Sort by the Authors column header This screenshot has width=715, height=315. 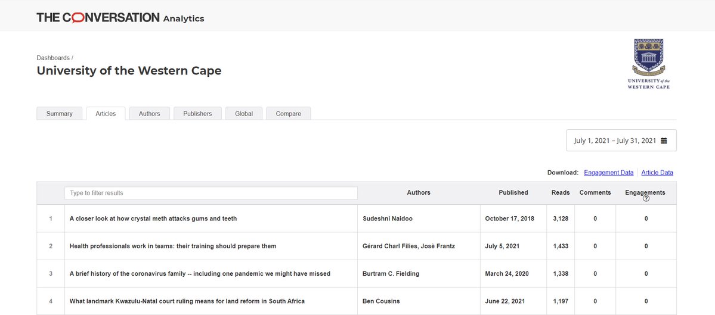(x=419, y=192)
